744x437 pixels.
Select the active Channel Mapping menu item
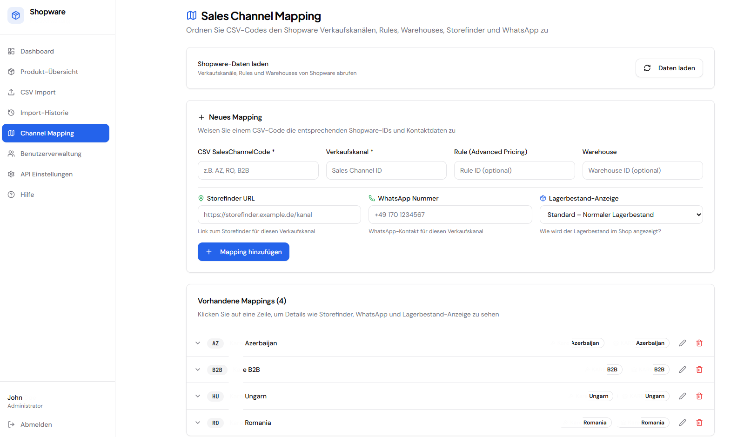pyautogui.click(x=55, y=133)
